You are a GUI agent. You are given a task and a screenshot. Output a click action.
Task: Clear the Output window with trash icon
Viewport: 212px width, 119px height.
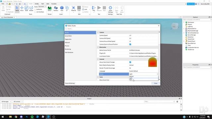point(177,101)
